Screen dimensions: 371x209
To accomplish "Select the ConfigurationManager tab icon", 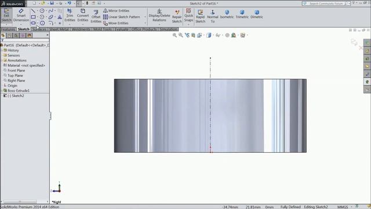I will tap(16, 35).
